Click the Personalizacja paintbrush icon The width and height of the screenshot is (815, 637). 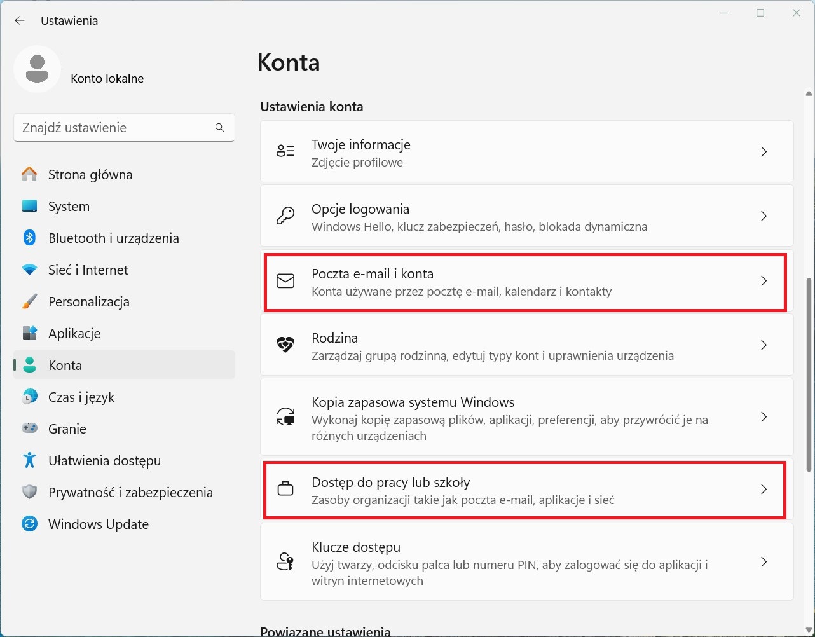point(29,301)
